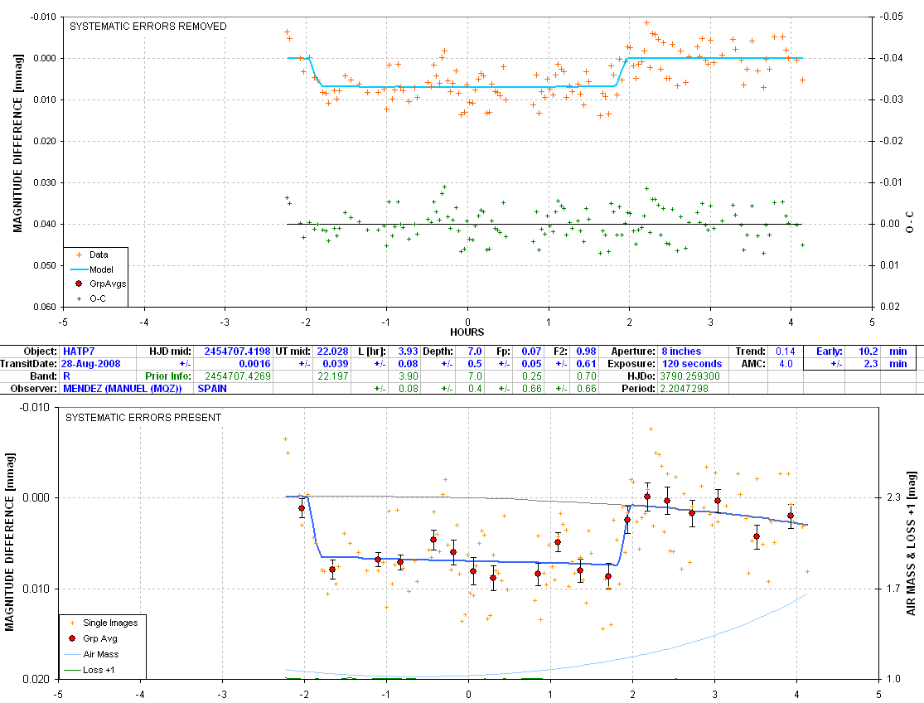The height and width of the screenshot is (703, 924).
Task: Select the prior info value 2454707.4269
Action: tap(238, 376)
